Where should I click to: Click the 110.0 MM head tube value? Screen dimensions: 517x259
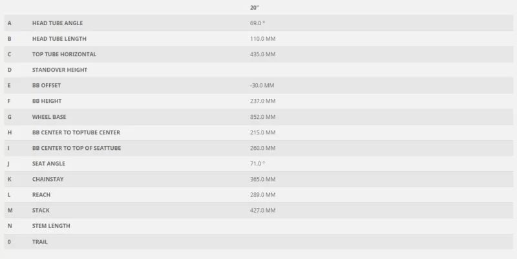(x=262, y=39)
